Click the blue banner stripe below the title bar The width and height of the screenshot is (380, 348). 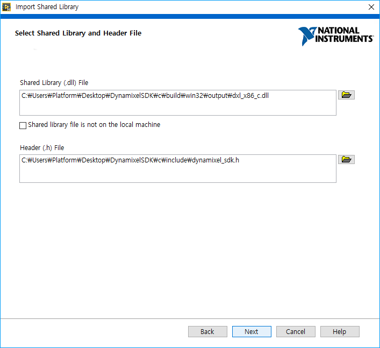(x=190, y=17)
